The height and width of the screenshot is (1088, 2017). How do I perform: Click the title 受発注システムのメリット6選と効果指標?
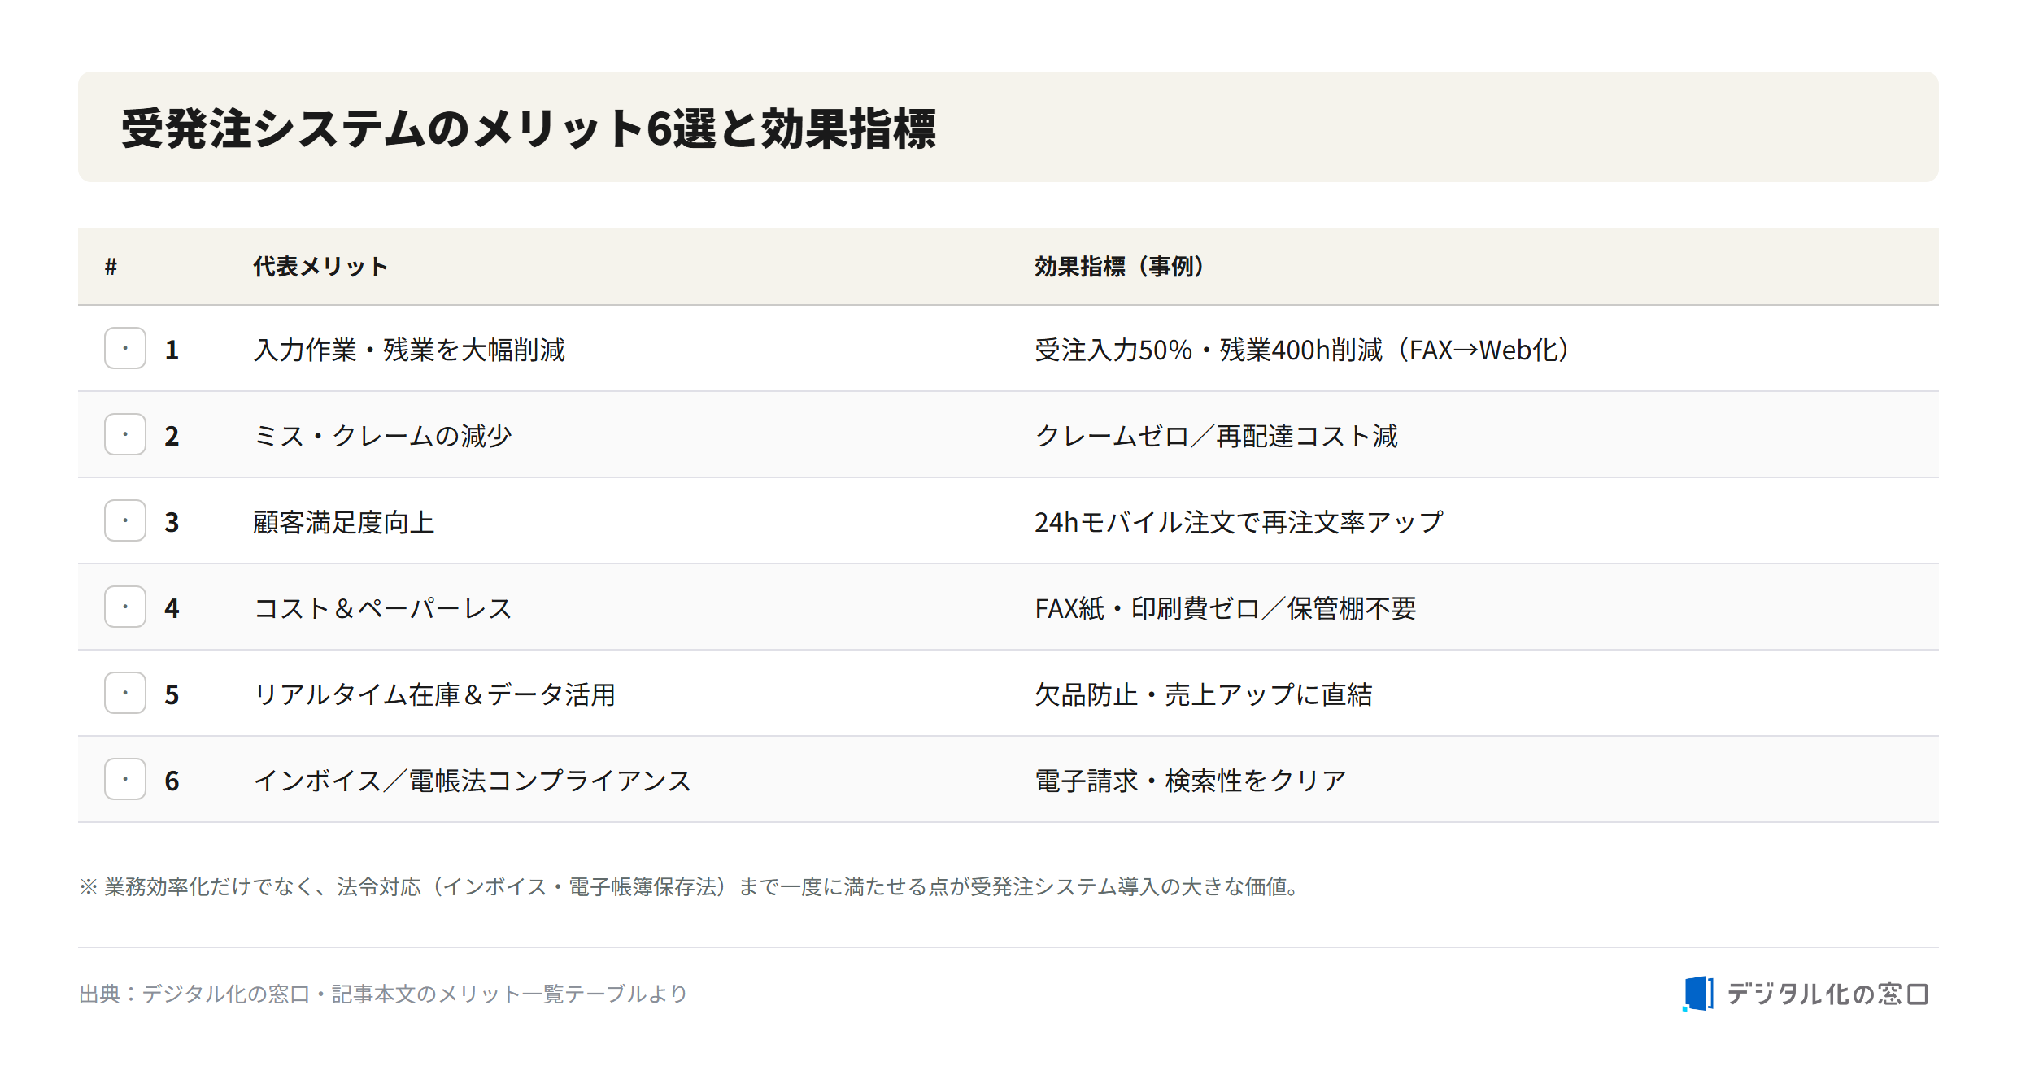click(529, 128)
